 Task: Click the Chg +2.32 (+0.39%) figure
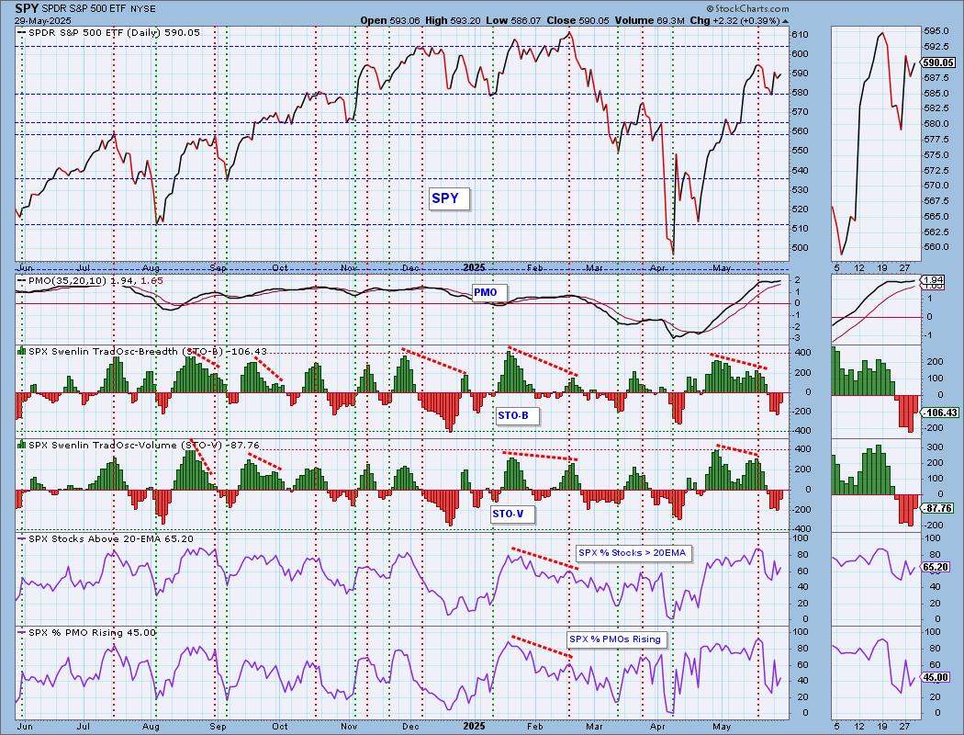(734, 20)
